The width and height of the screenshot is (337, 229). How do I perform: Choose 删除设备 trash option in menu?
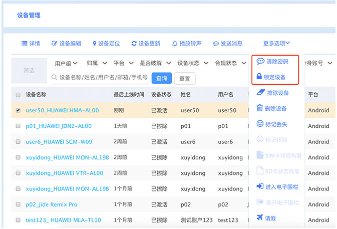(x=260, y=108)
